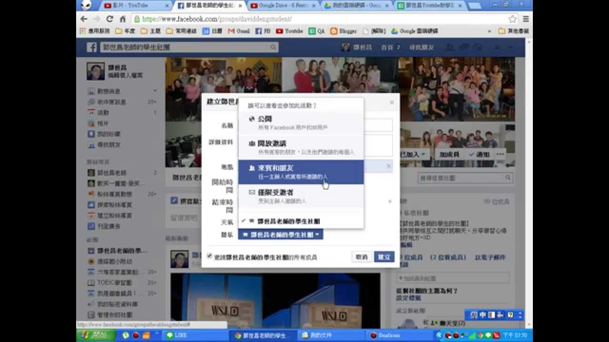Open 活動 events in the left sidebar
Screen dimensions: 609x342
103,113
